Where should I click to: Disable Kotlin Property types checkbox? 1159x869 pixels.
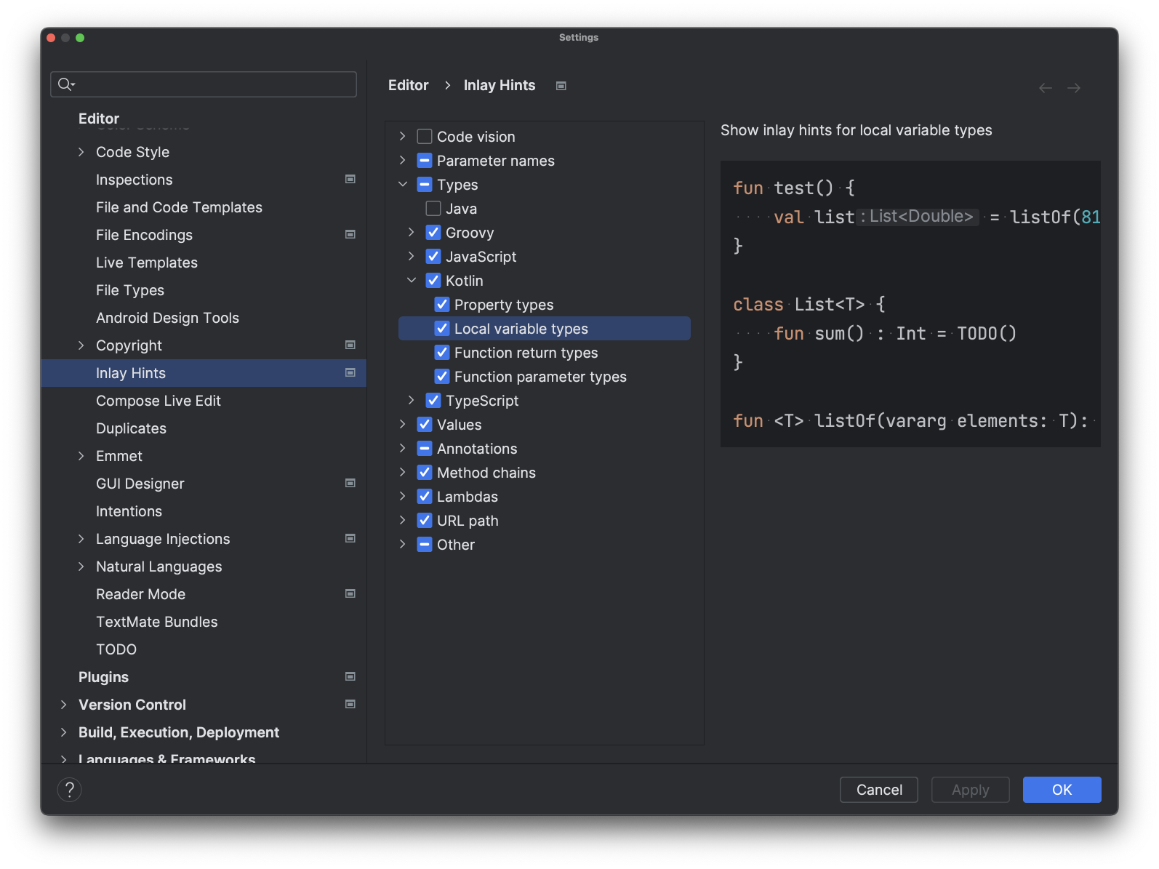[442, 305]
